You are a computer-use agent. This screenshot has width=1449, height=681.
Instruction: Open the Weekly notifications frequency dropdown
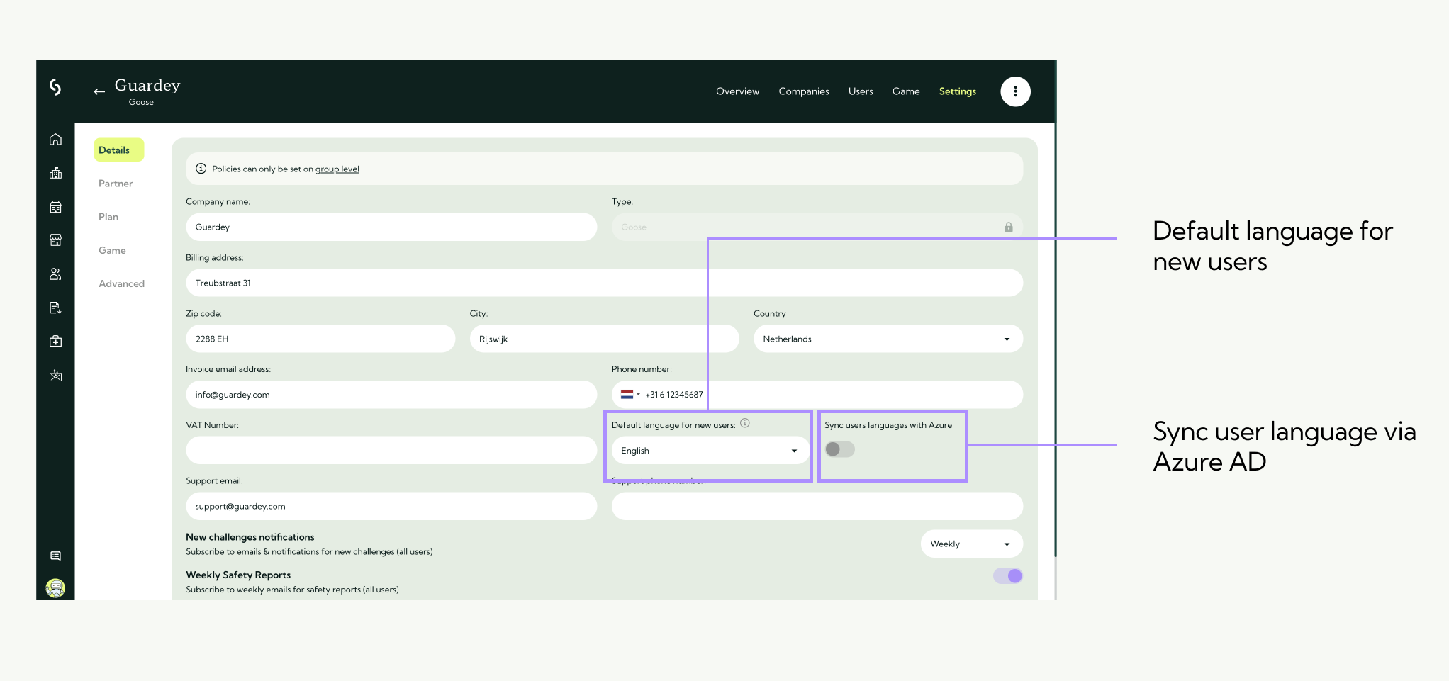pos(970,544)
